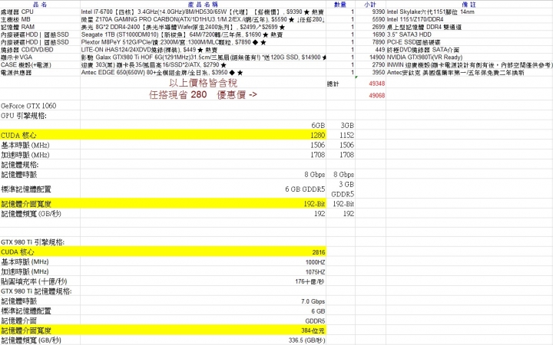This screenshot has width=553, height=345.
Task: Click the 產品名稱 column header
Action: (x=203, y=5)
